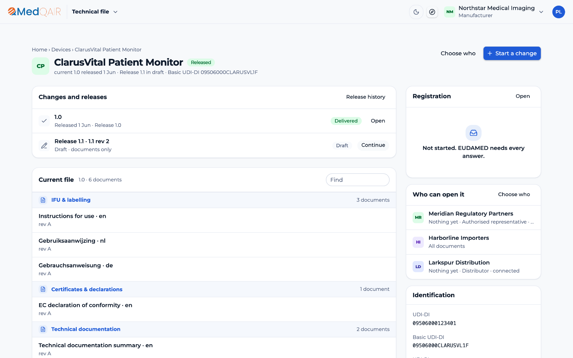Screen dimensions: 573x358
Task: Collapse Certificates & declarations section
Action: coord(214,289)
